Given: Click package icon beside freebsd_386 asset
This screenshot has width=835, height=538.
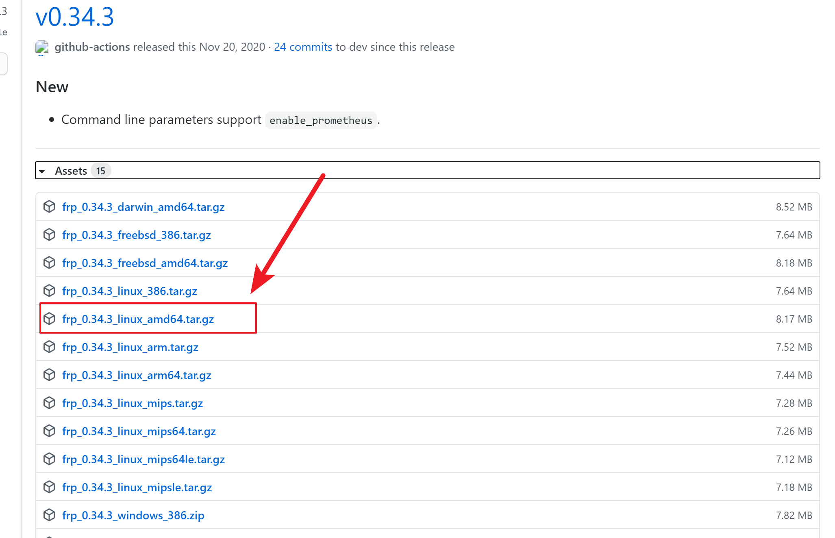Looking at the screenshot, I should click(49, 234).
